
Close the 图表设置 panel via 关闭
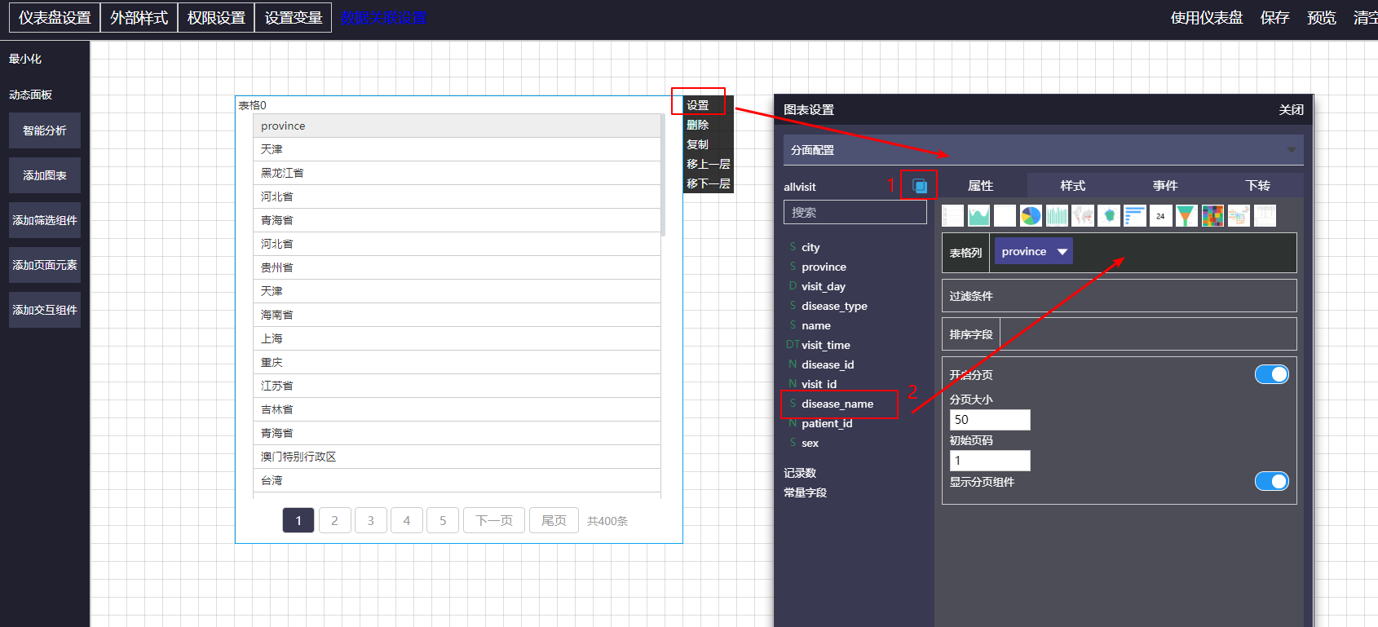[1291, 109]
